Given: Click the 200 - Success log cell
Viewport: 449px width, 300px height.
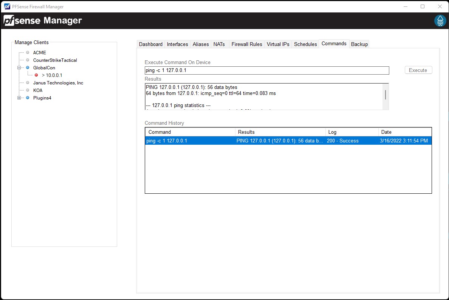Looking at the screenshot, I should [x=343, y=141].
